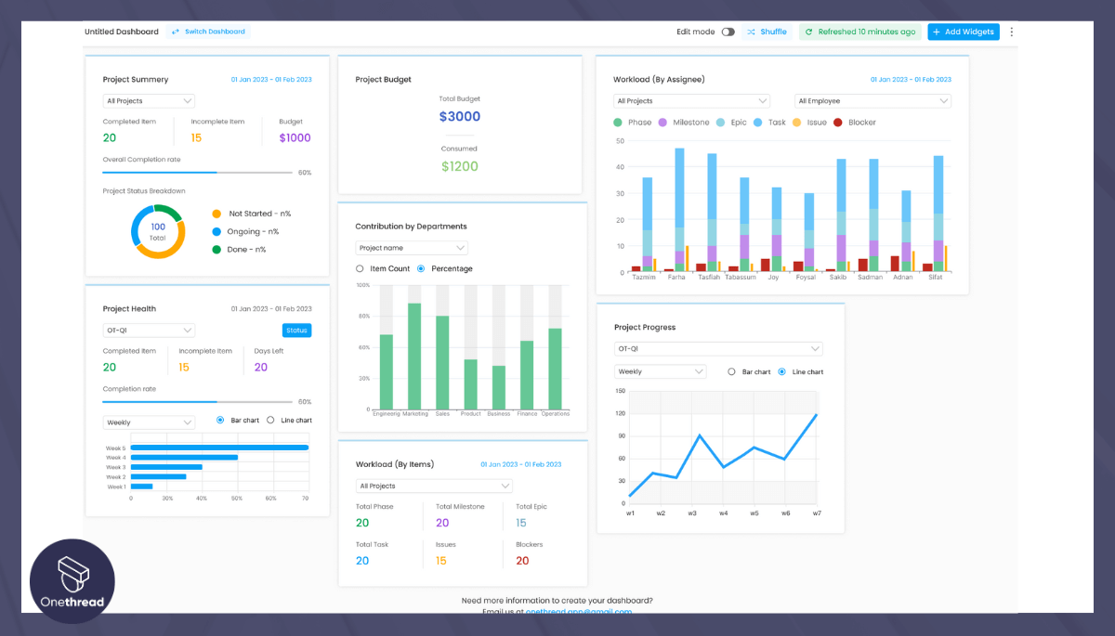Click the Switch Dashboard arrows icon
This screenshot has height=636, width=1115.
tap(176, 32)
